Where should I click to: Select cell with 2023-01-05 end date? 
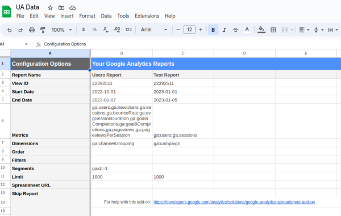coord(183,100)
